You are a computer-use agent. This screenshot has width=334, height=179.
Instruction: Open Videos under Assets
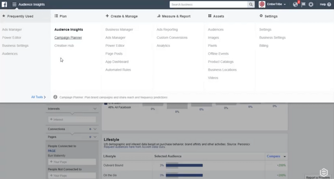click(213, 78)
